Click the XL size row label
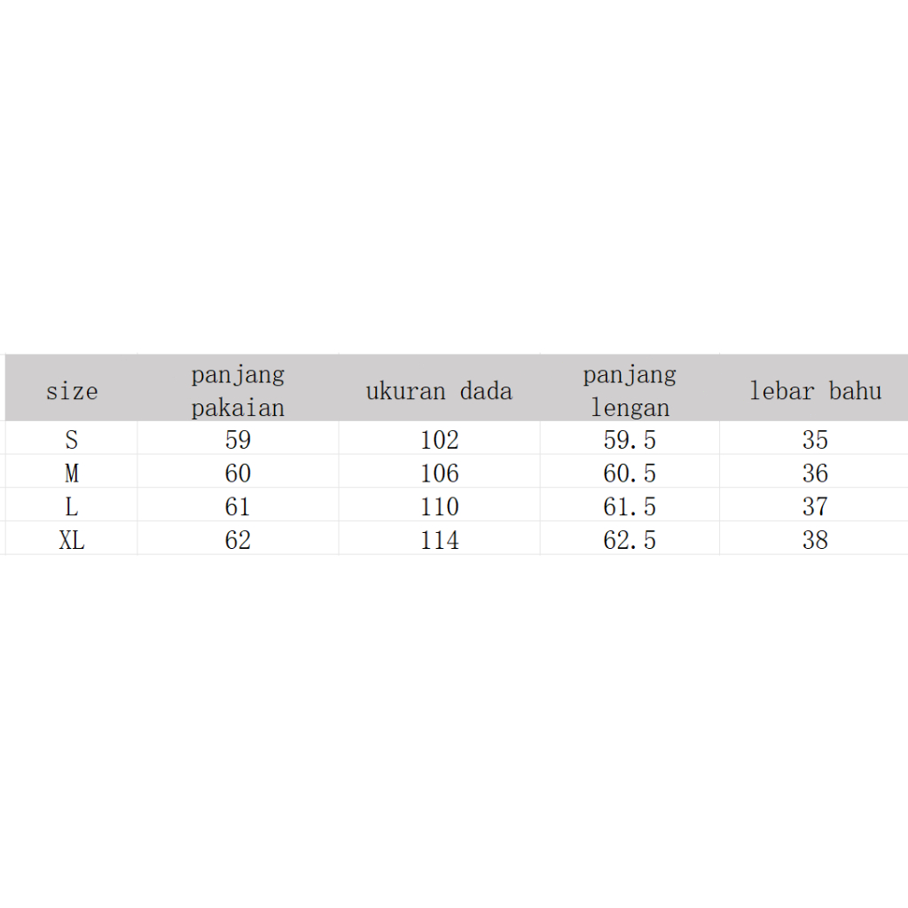Viewport: 908px width, 908px height. tap(72, 540)
